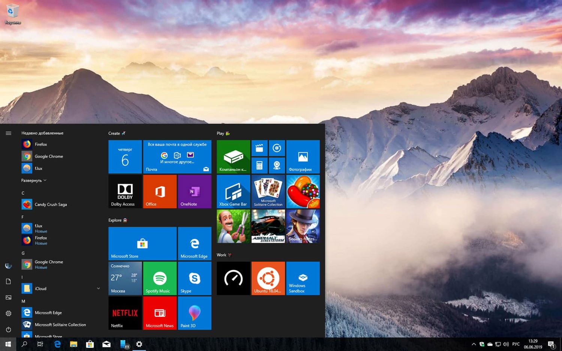Open the PYC language indicator in the tray
The height and width of the screenshot is (351, 562).
tap(516, 344)
